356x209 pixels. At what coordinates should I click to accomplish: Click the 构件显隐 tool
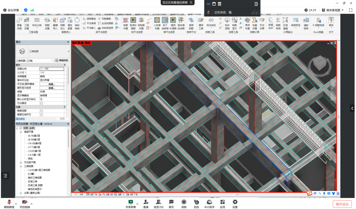227,23
